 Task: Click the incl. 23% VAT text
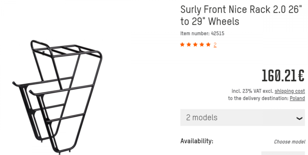[x=246, y=91]
